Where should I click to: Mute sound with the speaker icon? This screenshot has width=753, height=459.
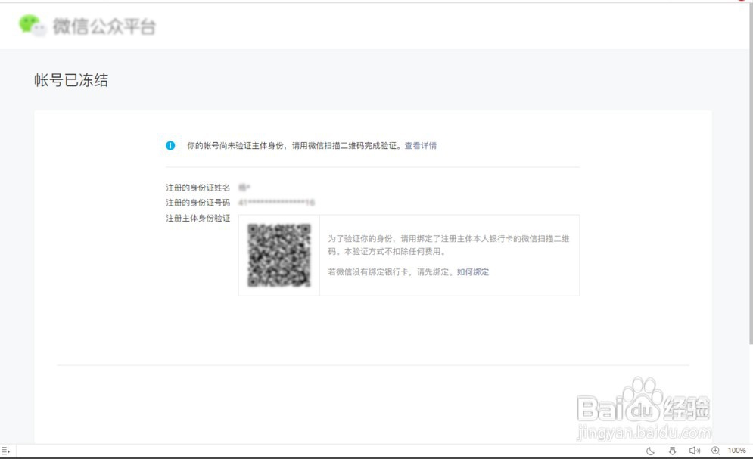point(695,451)
